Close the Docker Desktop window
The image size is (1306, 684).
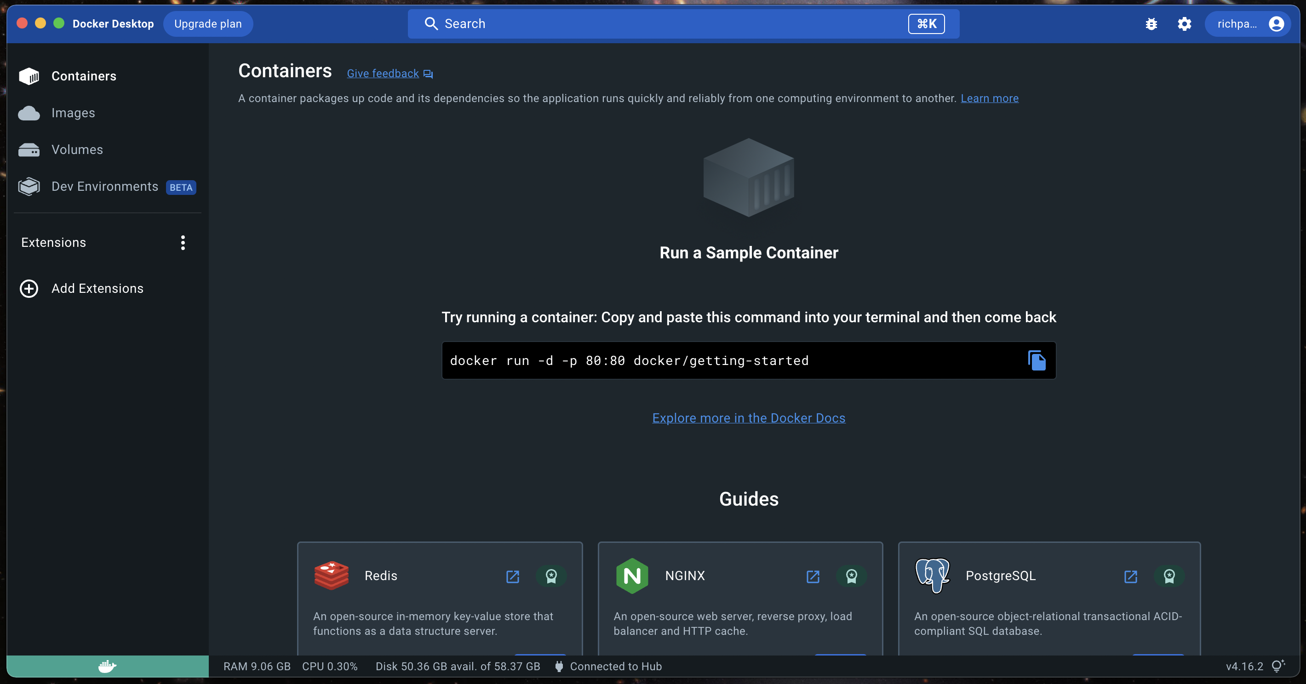[x=22, y=23]
